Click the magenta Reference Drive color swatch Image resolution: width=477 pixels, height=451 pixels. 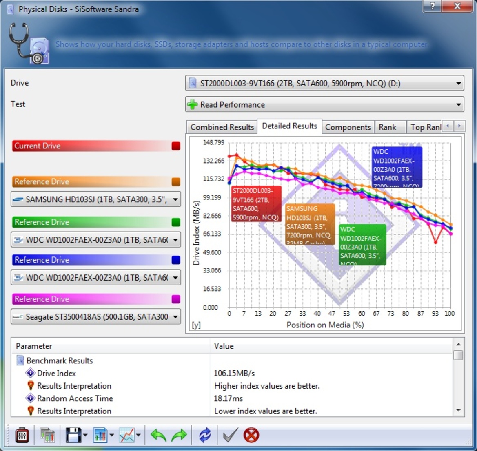pyautogui.click(x=176, y=299)
